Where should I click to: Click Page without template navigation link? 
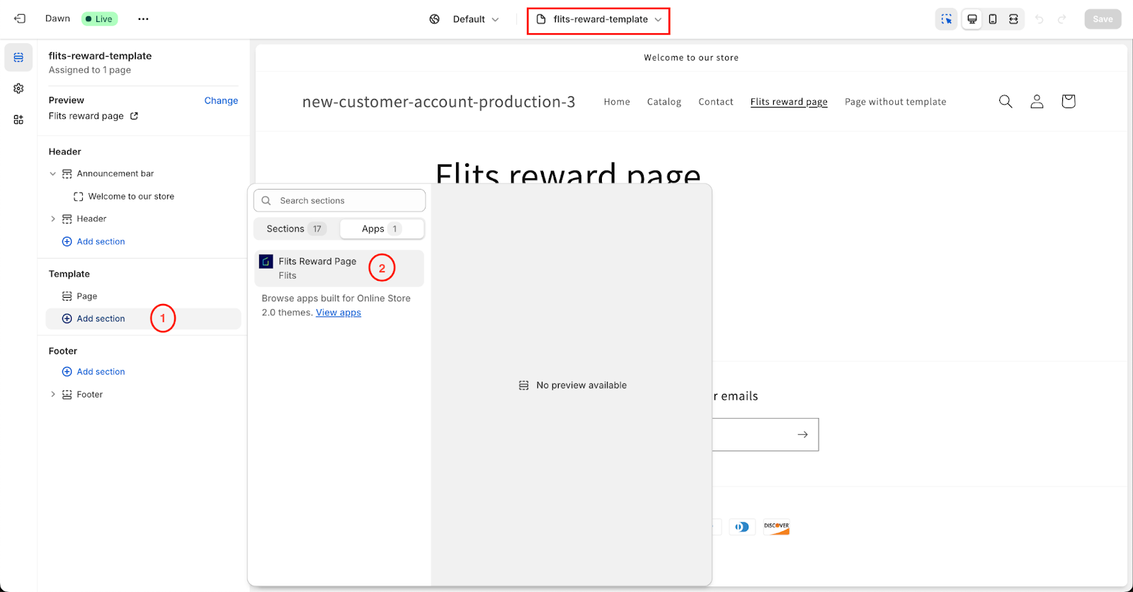pyautogui.click(x=895, y=102)
